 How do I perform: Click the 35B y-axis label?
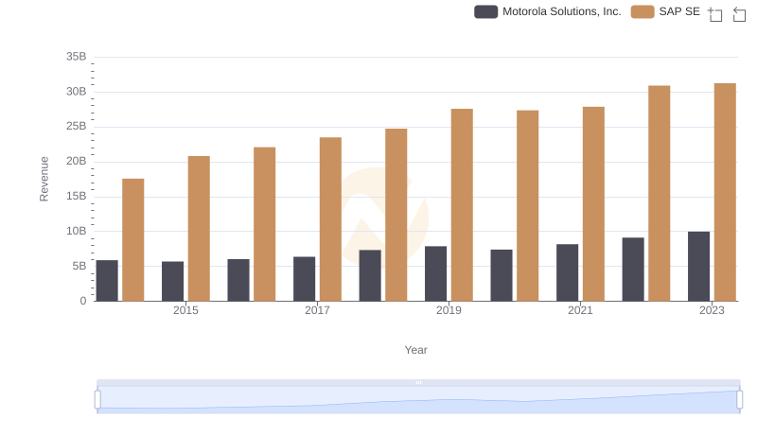(77, 57)
